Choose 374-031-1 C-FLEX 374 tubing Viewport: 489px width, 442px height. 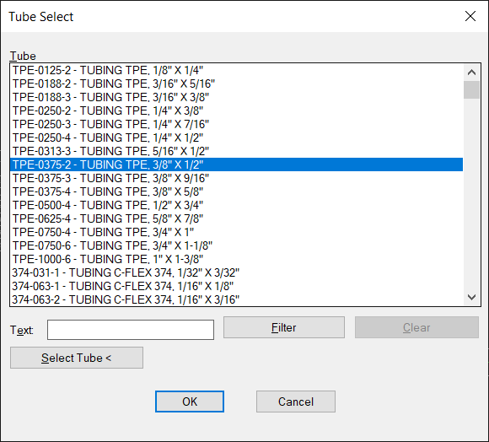click(236, 272)
